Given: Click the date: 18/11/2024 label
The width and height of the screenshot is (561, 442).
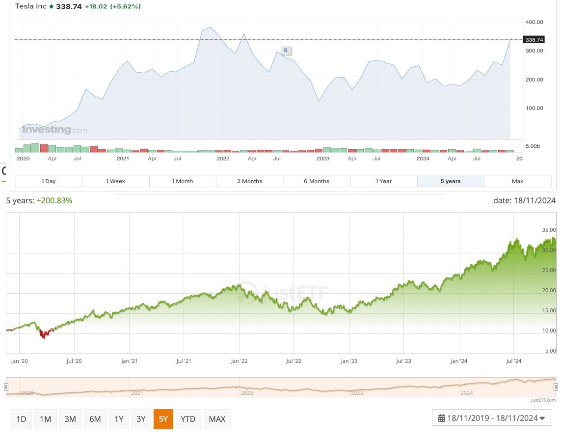Looking at the screenshot, I should pos(524,200).
